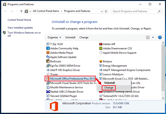The image size is (166, 114).
Task: Click the Intel Management Engine Components icon
Action: click(101, 70)
